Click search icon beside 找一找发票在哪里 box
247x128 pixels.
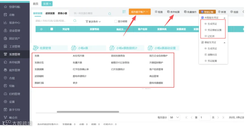(110, 14)
